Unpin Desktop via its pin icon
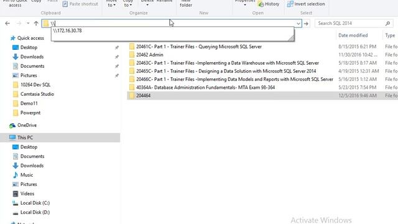 (117, 47)
